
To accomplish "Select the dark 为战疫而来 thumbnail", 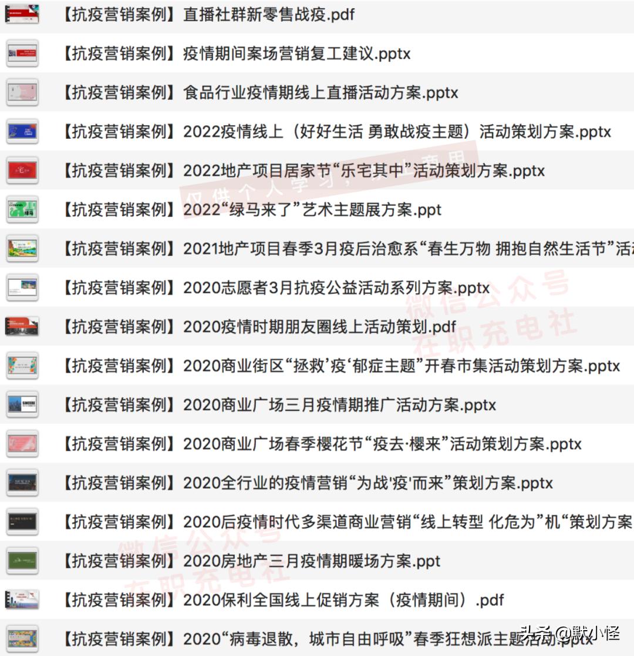I will (22, 483).
